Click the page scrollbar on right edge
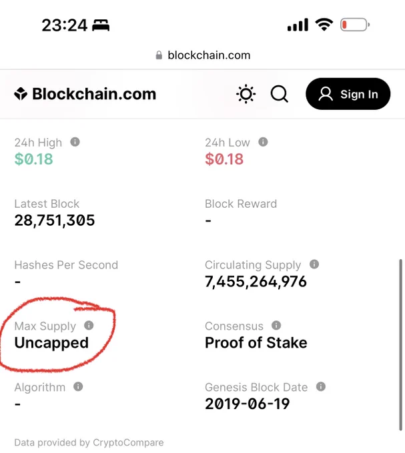Screen dimensions: 405x453 click(400, 344)
